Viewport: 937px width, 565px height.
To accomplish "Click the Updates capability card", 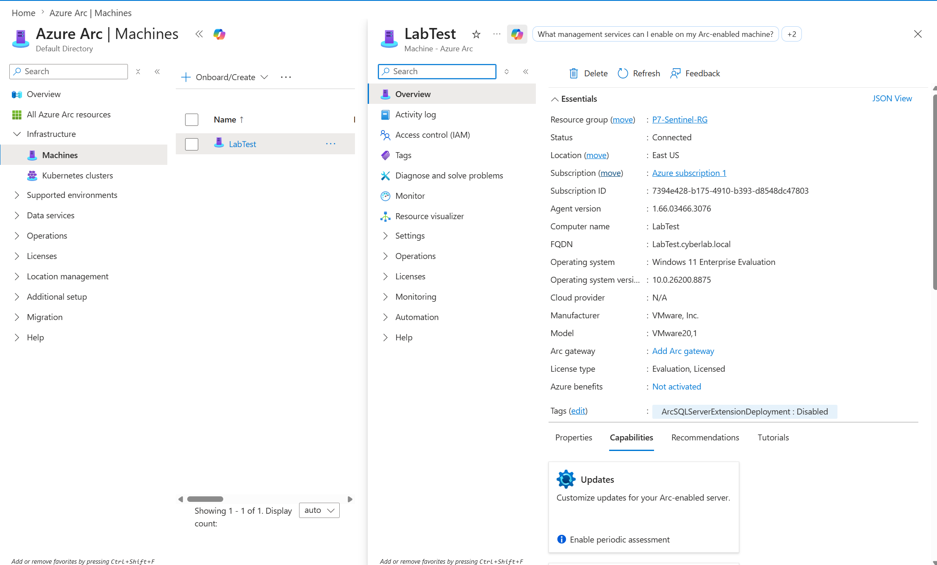I will tap(643, 507).
